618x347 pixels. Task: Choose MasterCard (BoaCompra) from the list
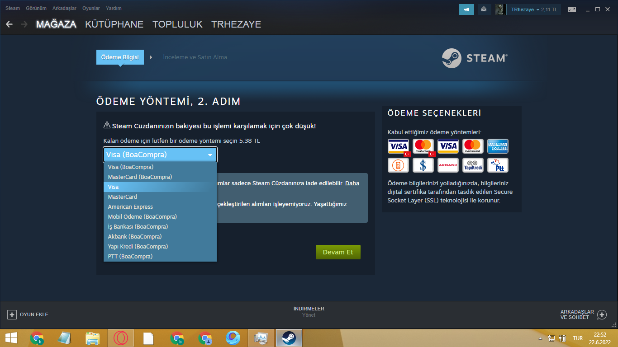coord(160,177)
